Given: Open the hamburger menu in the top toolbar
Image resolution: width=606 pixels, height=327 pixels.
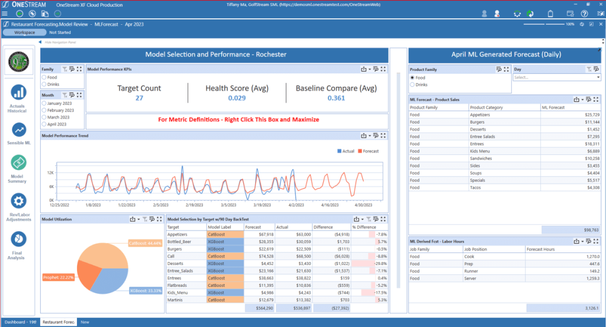Looking at the screenshot, I should (x=5, y=14).
